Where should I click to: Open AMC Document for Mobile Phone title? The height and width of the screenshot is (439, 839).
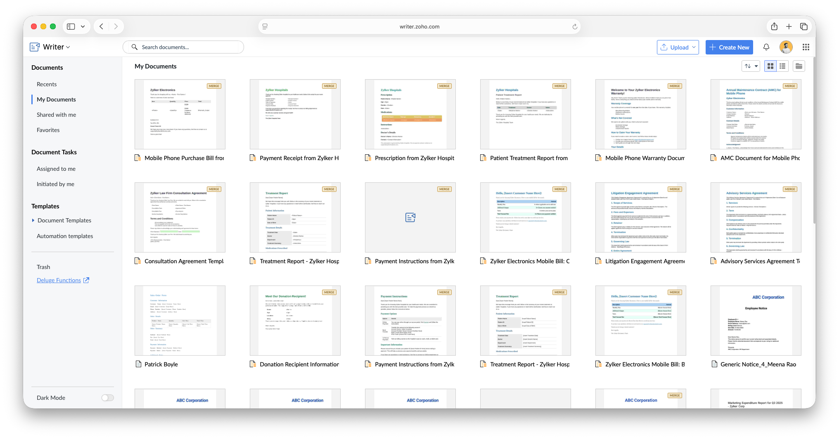[x=760, y=158]
